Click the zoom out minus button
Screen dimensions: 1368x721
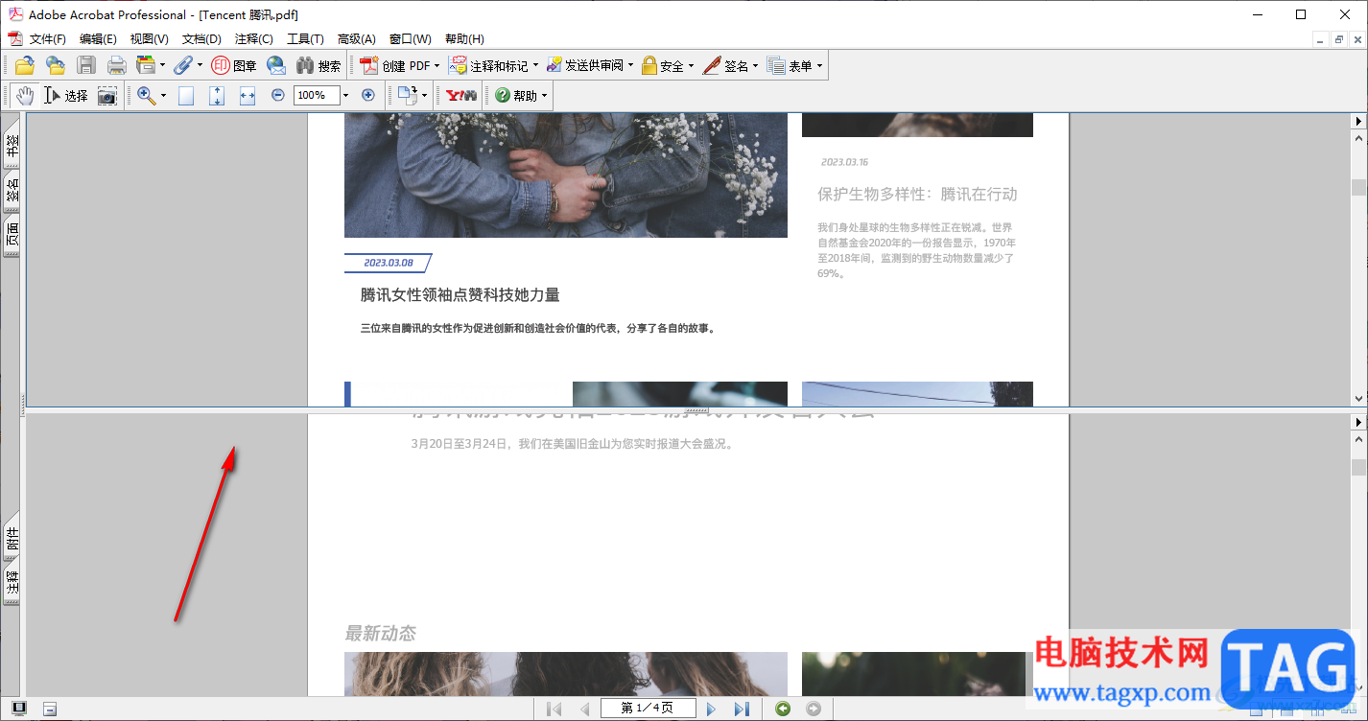278,95
